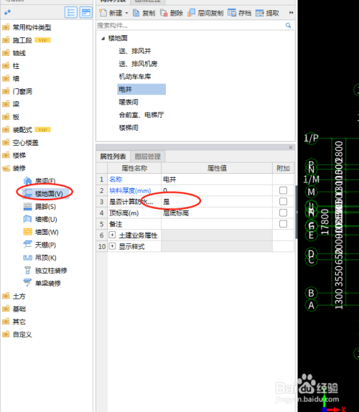Edit the 顶标高 value 层底标高
359x412 pixels.
click(217, 213)
